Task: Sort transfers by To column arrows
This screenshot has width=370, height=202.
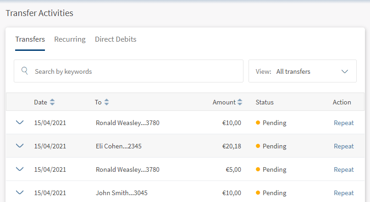Action: (x=106, y=102)
